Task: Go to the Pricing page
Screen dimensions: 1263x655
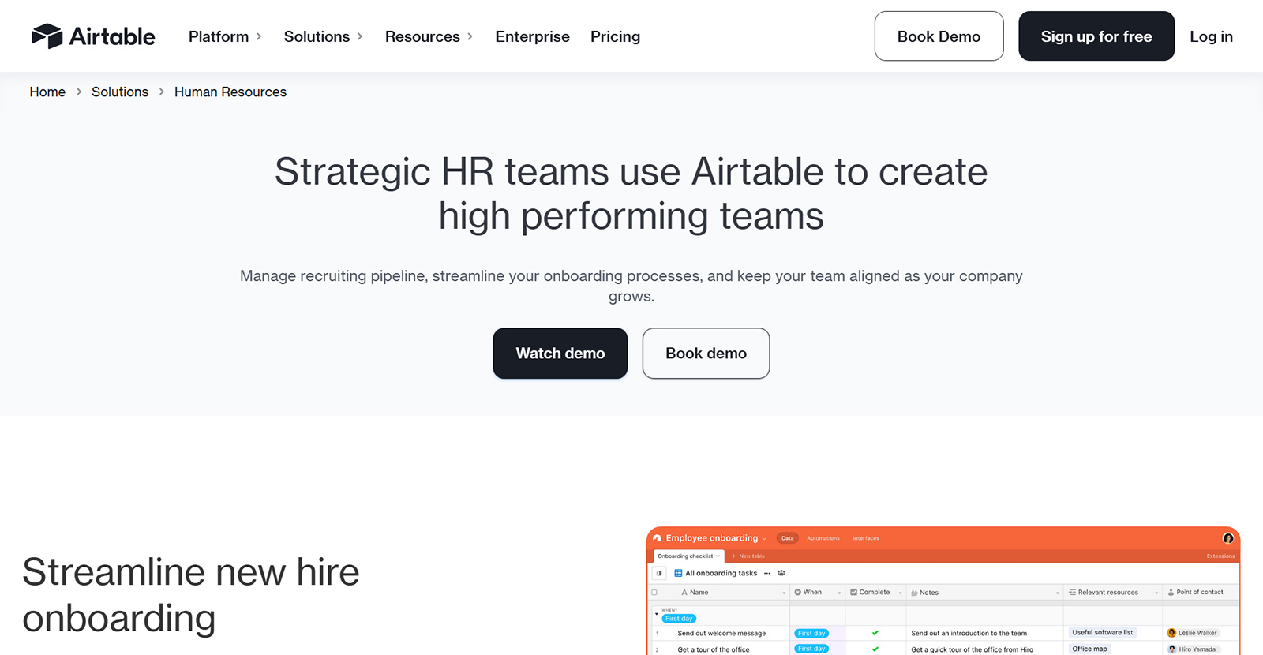Action: pyautogui.click(x=615, y=36)
